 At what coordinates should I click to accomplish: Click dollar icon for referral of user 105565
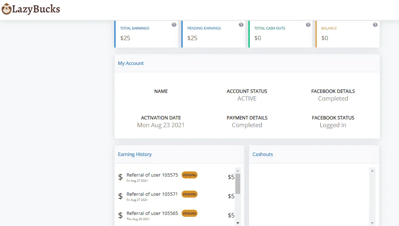[120, 215]
